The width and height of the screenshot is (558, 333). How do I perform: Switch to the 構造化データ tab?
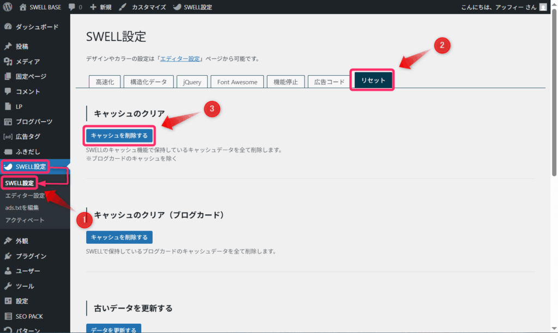tap(148, 82)
